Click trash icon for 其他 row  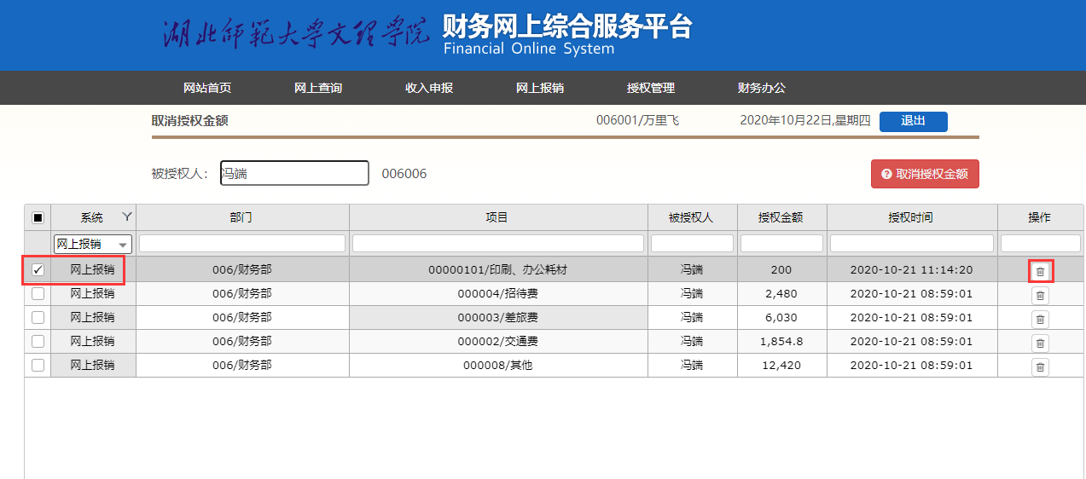(x=1040, y=366)
